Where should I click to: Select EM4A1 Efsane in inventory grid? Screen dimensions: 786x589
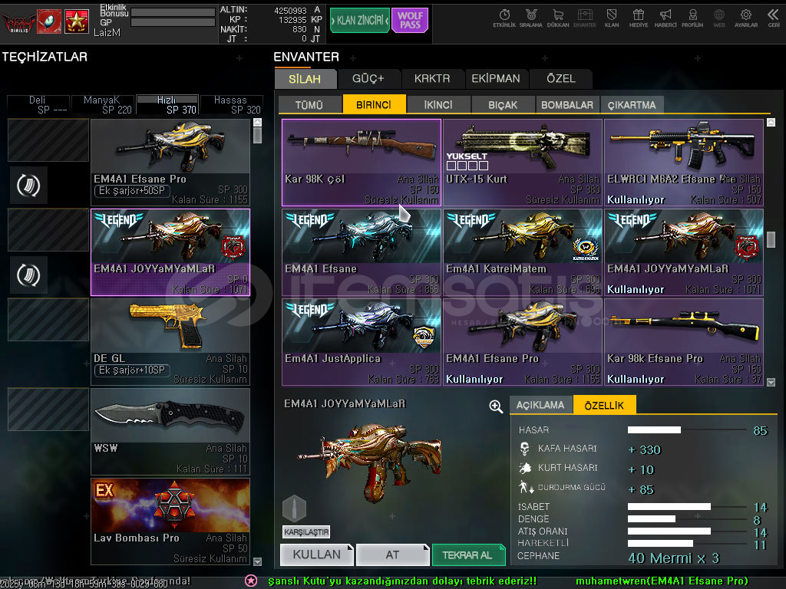coord(362,252)
